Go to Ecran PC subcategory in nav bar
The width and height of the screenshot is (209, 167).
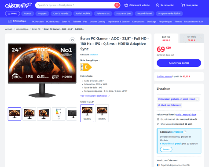click(x=66, y=22)
